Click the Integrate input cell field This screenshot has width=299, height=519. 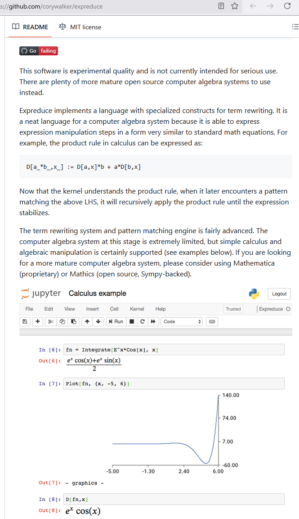point(174,350)
